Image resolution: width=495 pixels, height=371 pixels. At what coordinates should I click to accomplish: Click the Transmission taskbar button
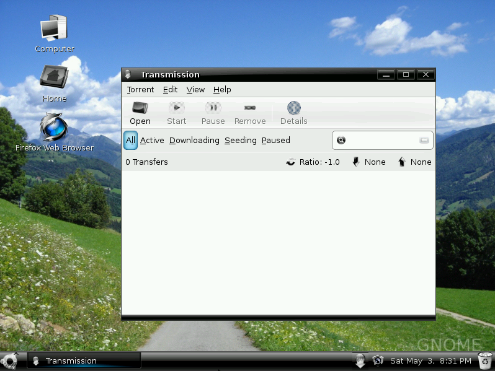coord(84,360)
